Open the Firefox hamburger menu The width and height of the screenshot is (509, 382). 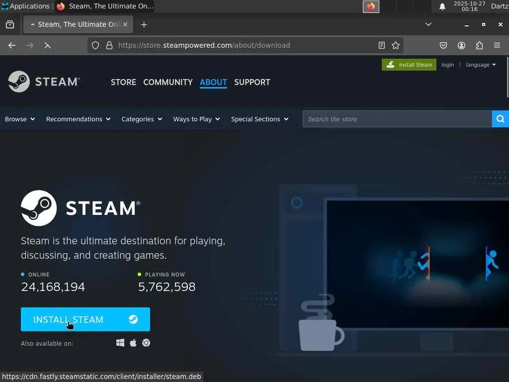497,45
